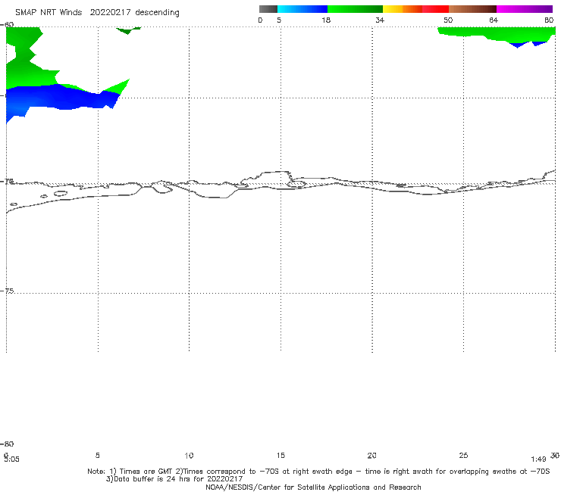
Task: Click the brown segment of the color bar
Action: [x=472, y=9]
